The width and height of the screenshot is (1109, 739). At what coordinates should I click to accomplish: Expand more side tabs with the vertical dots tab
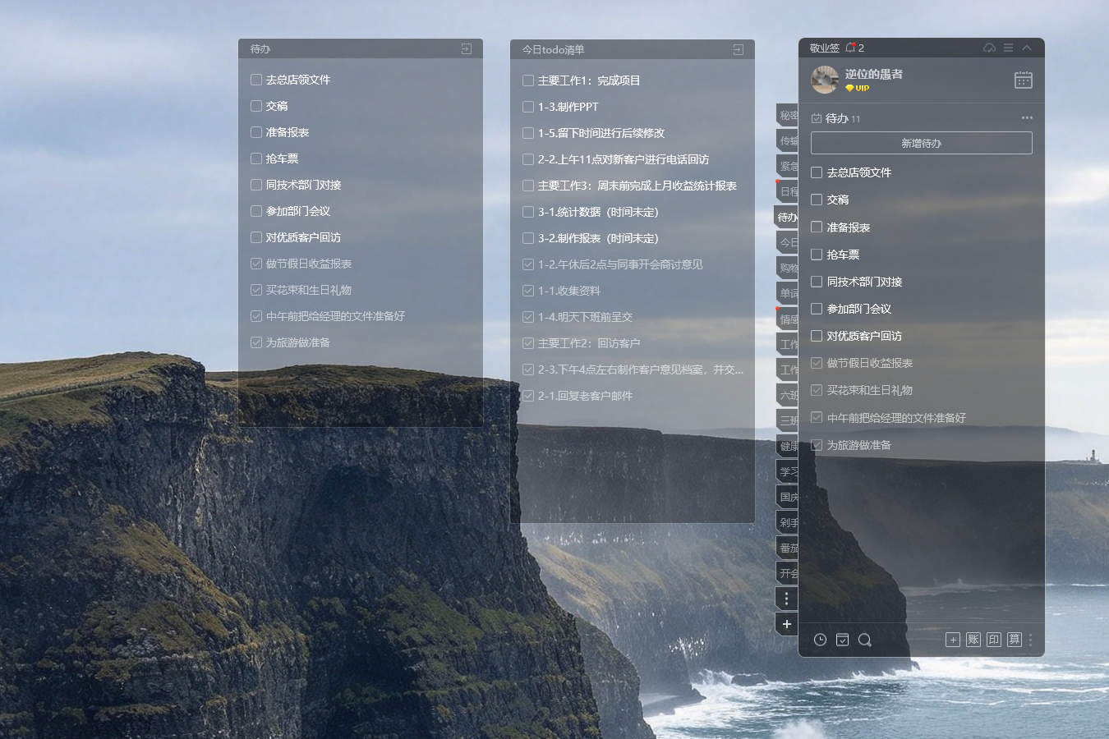pos(786,598)
